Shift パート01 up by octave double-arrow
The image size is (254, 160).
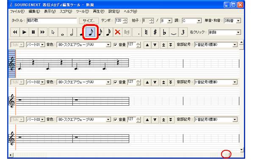point(163,45)
